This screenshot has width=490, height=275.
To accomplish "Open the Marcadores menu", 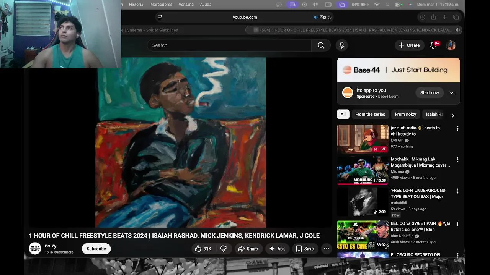I will 162,5.
